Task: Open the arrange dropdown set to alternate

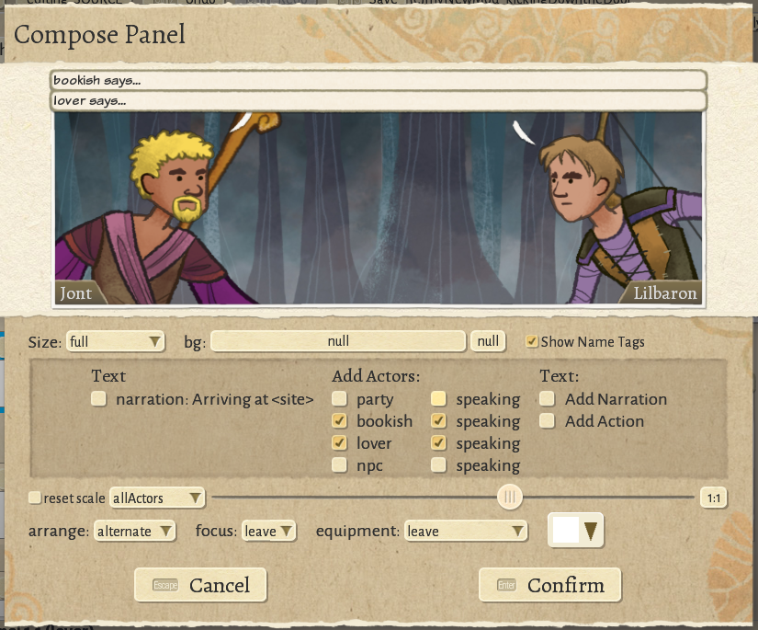Action: tap(133, 531)
